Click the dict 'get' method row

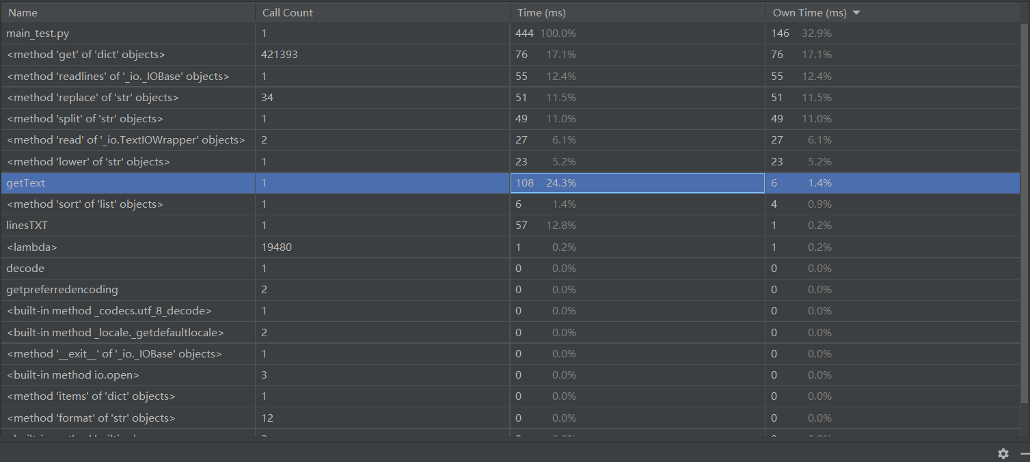(x=511, y=55)
